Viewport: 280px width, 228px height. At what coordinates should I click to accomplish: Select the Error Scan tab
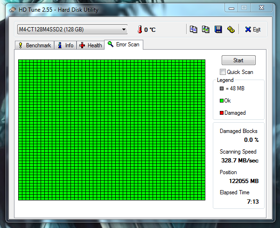tap(124, 44)
